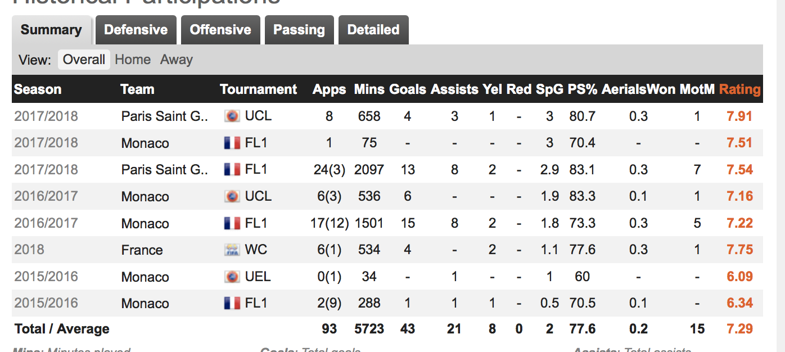Click the French flag in 2015/2016 FL1 row
This screenshot has height=352, width=785.
(232, 303)
